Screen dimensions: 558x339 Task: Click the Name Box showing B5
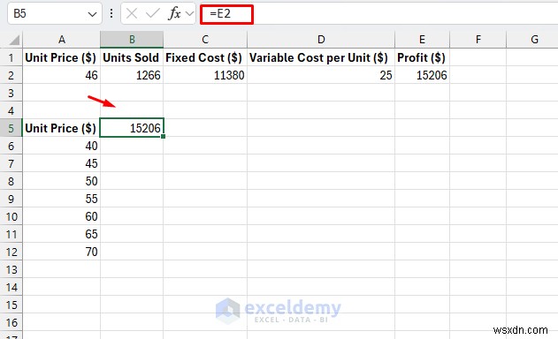click(55, 13)
